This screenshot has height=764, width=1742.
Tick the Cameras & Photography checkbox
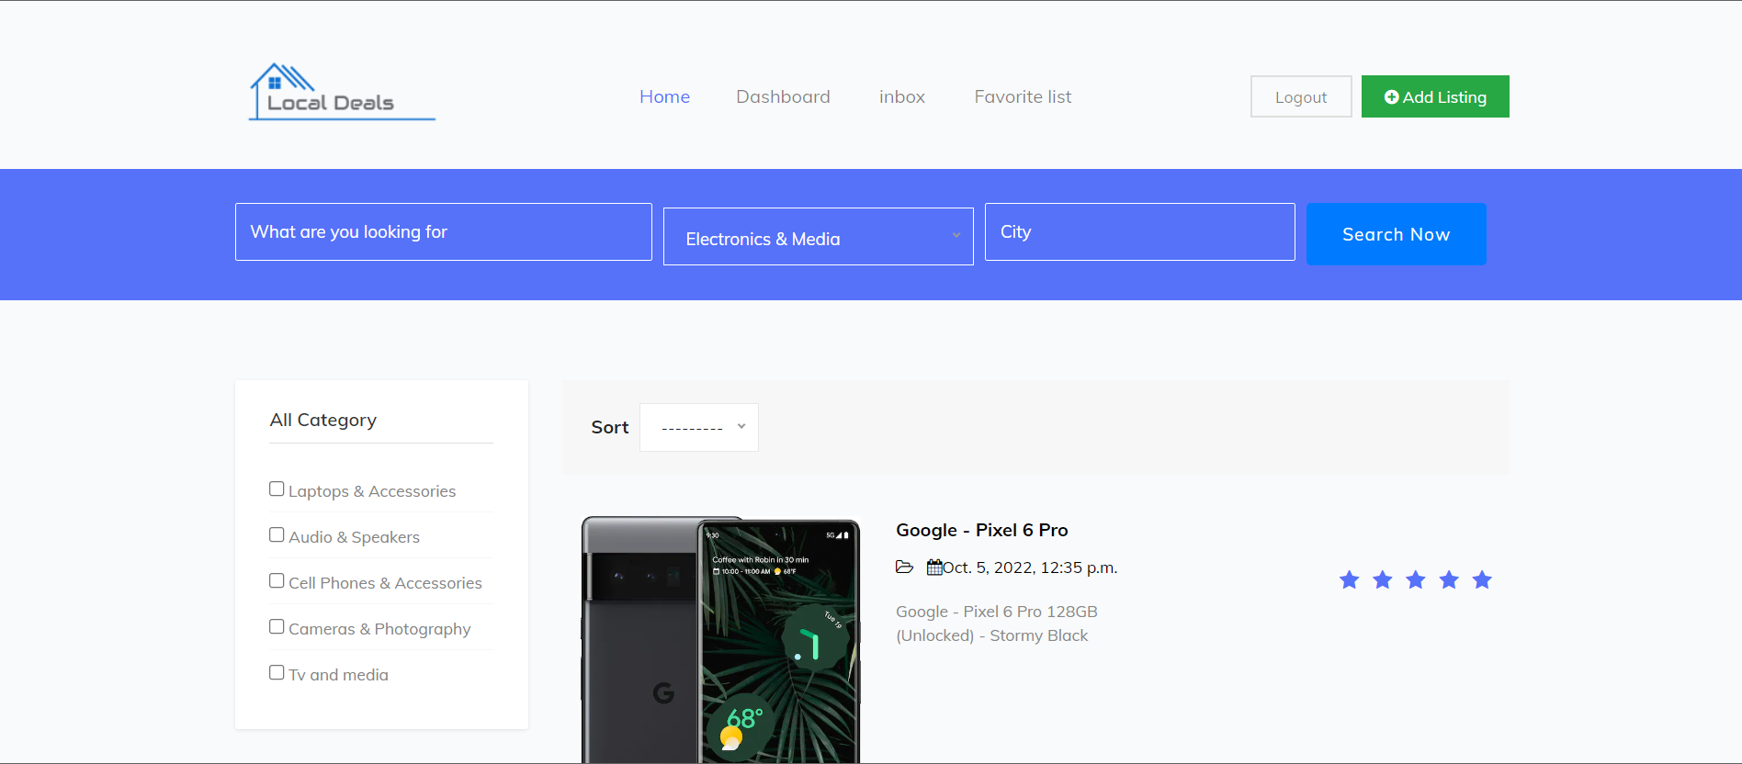(x=277, y=626)
